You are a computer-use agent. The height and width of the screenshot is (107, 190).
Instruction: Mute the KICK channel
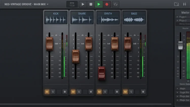coord(47,92)
